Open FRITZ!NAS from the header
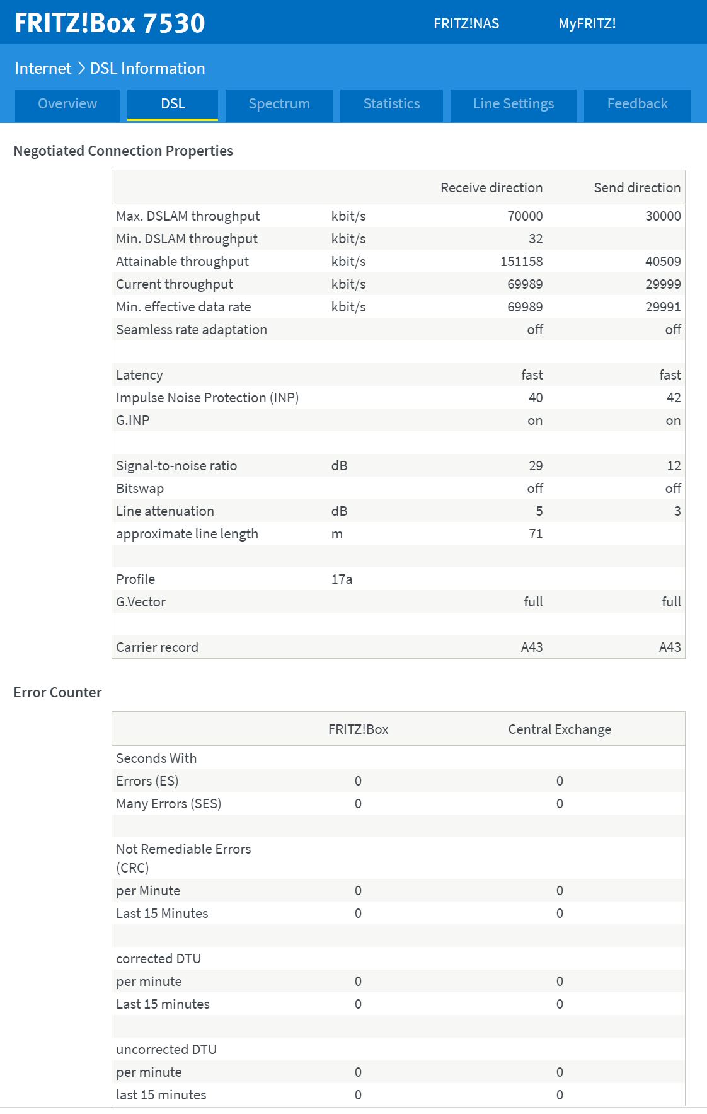Viewport: 707px width, 1114px height. click(466, 24)
